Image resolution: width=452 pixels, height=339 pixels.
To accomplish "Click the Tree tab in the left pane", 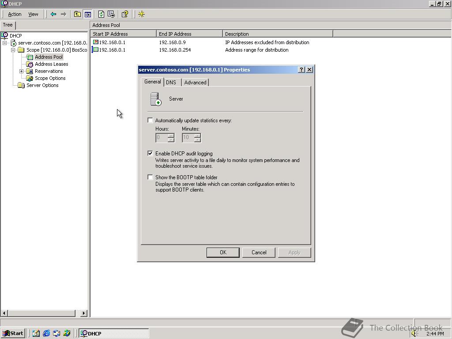I will 8,25.
